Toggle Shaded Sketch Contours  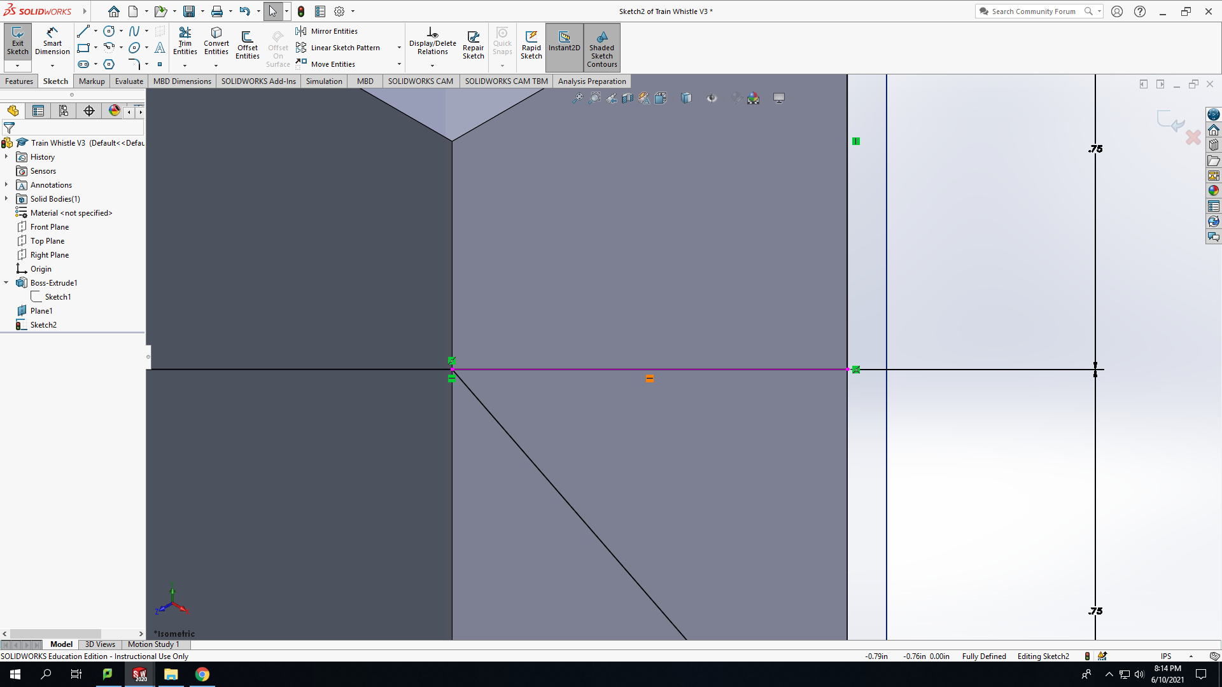601,48
